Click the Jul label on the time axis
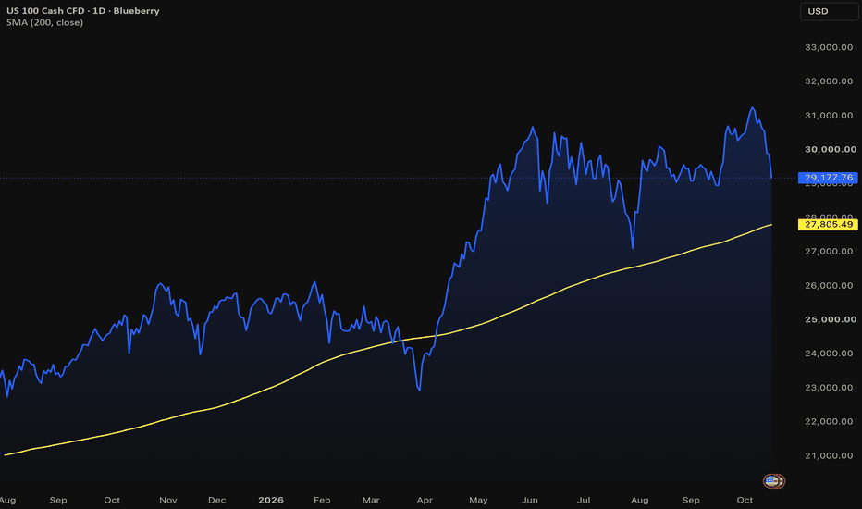The height and width of the screenshot is (509, 862). [x=584, y=500]
